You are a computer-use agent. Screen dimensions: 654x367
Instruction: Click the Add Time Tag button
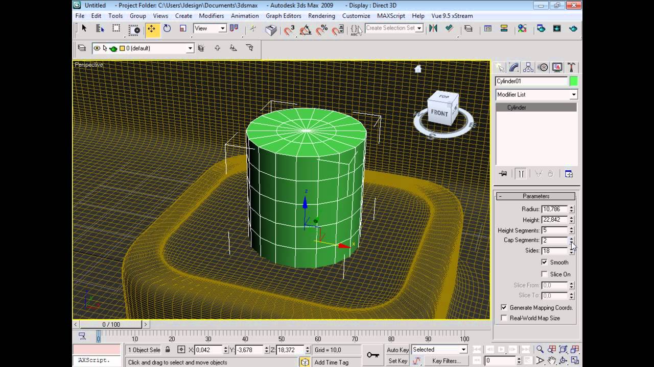pos(332,362)
